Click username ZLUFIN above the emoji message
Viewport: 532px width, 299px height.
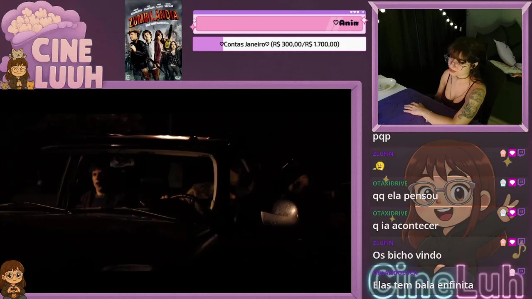click(383, 154)
